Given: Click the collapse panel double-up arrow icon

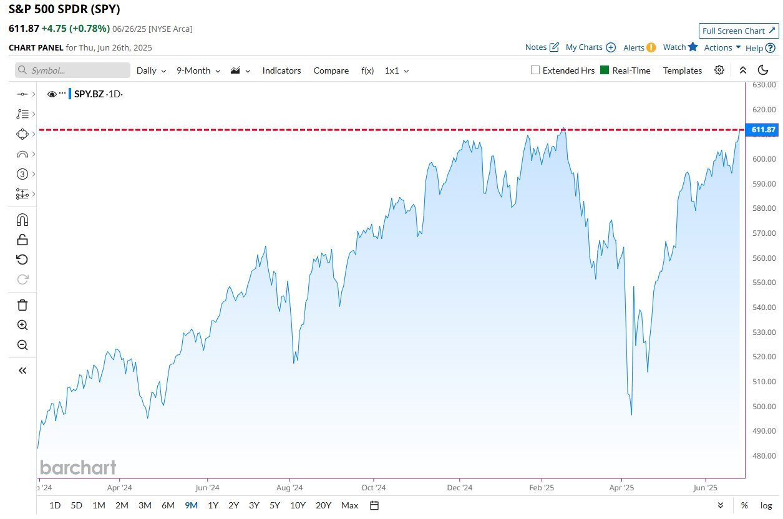Looking at the screenshot, I should coord(743,70).
